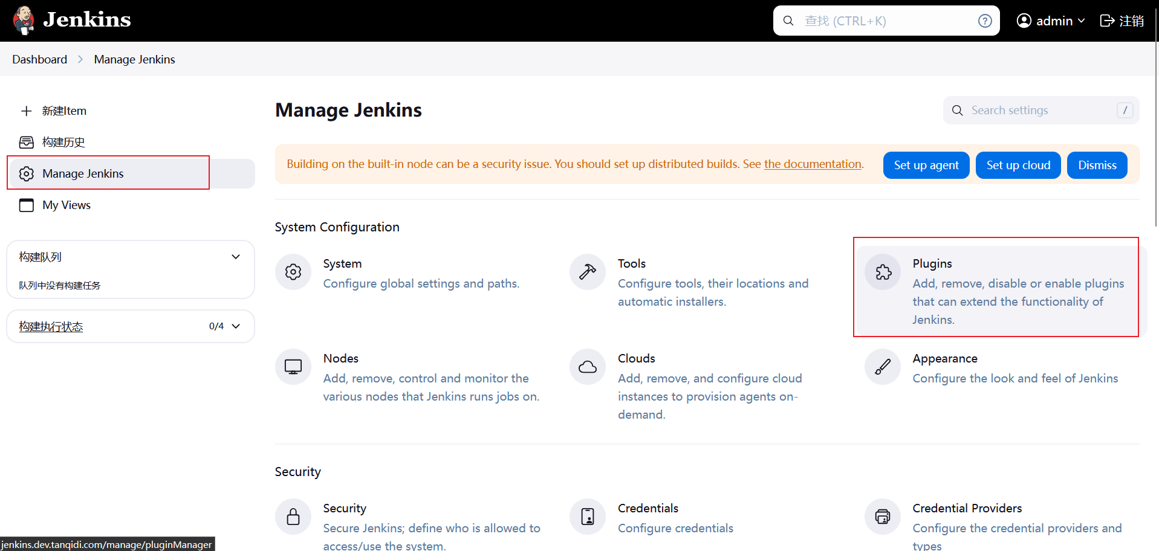Focus the 查找 (CTRL+K) search box
This screenshot has height=551, width=1159.
tap(886, 21)
